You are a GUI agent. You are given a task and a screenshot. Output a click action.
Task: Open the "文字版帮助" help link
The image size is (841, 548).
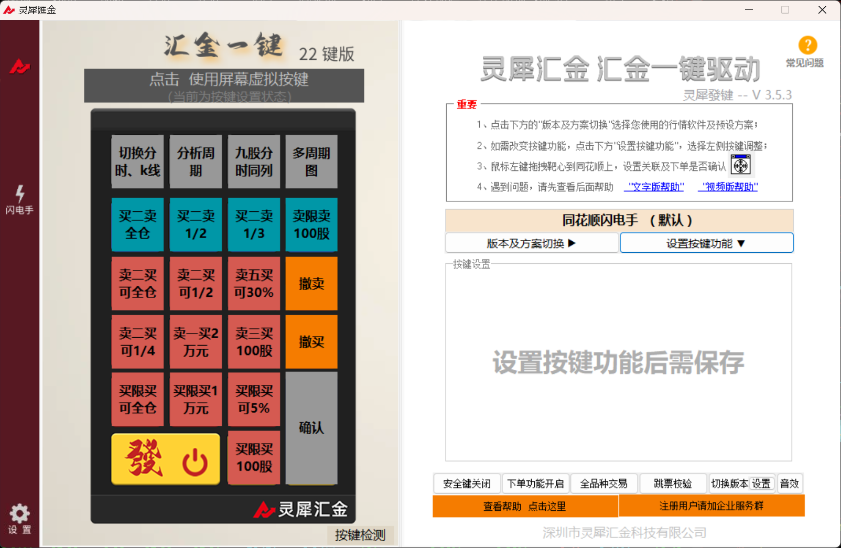653,186
